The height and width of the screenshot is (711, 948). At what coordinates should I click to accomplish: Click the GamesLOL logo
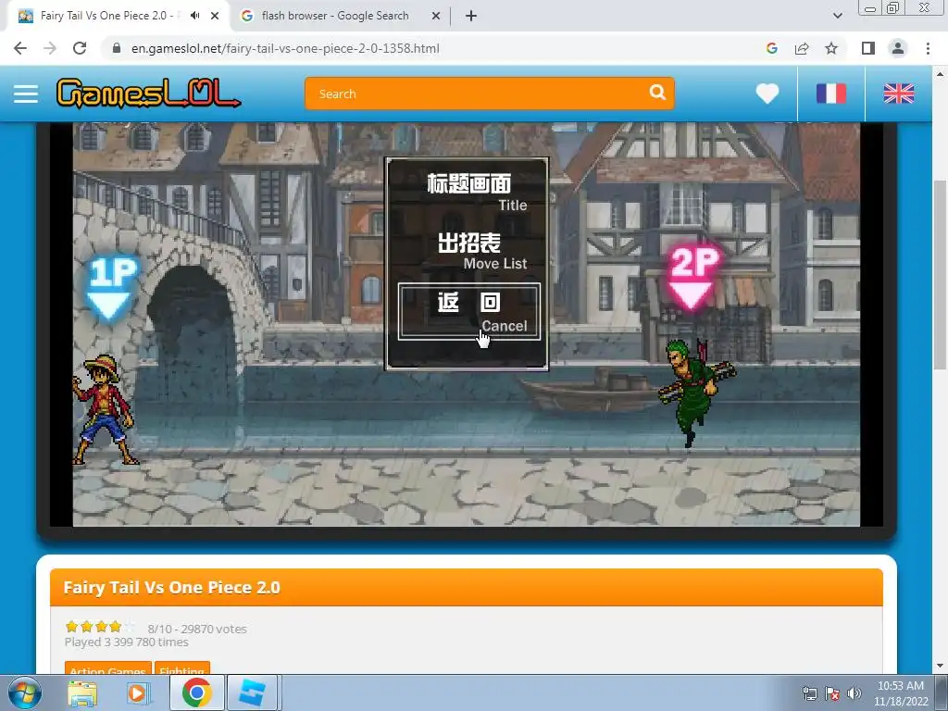coord(148,94)
